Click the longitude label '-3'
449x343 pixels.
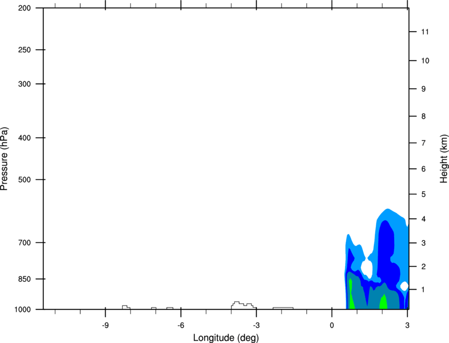pyautogui.click(x=256, y=326)
